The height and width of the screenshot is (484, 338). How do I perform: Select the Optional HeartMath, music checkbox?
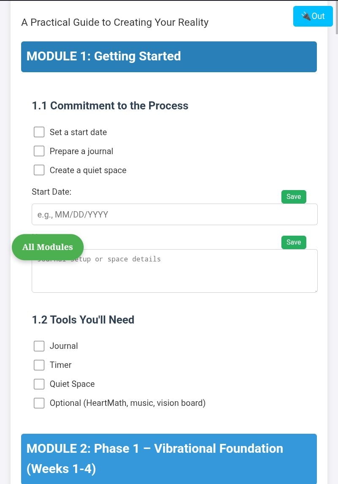[39, 403]
